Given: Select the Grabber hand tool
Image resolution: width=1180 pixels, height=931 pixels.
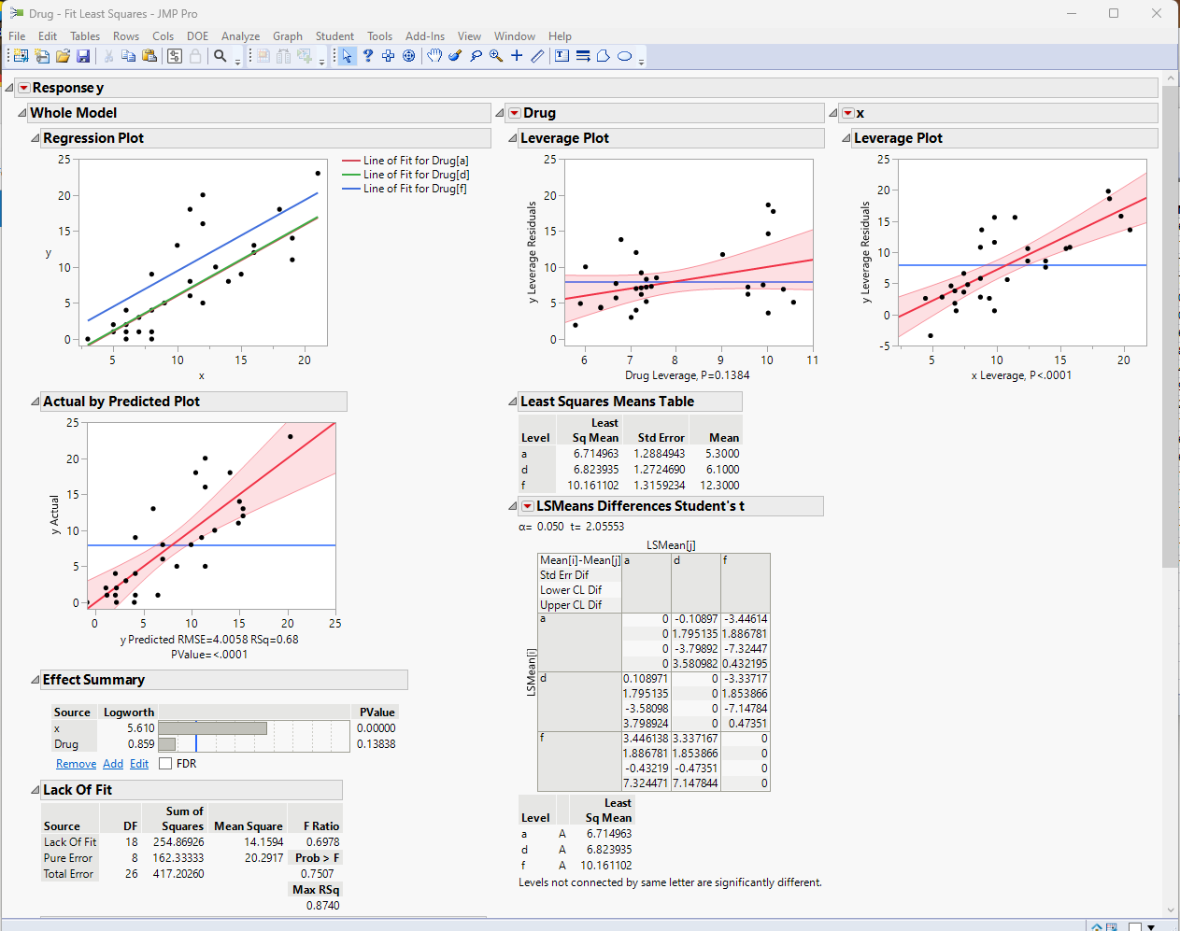Looking at the screenshot, I should point(434,56).
